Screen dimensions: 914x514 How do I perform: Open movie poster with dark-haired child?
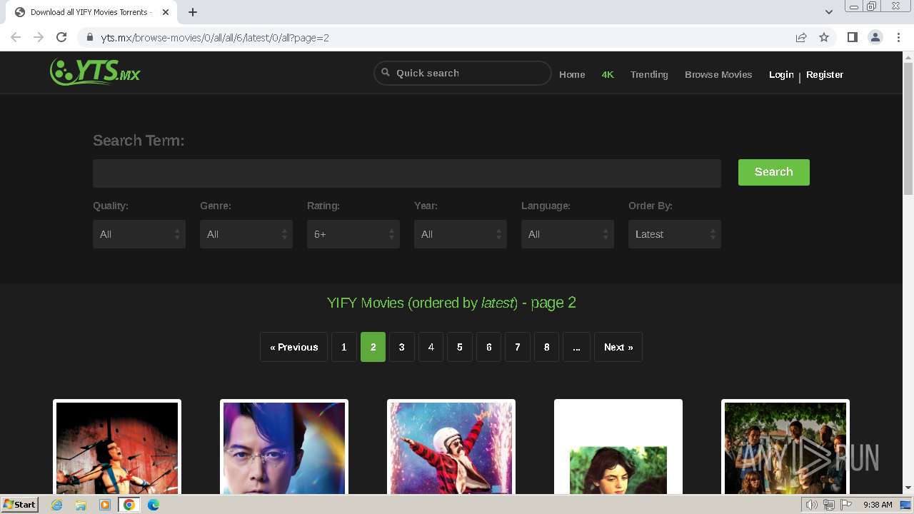[618, 448]
